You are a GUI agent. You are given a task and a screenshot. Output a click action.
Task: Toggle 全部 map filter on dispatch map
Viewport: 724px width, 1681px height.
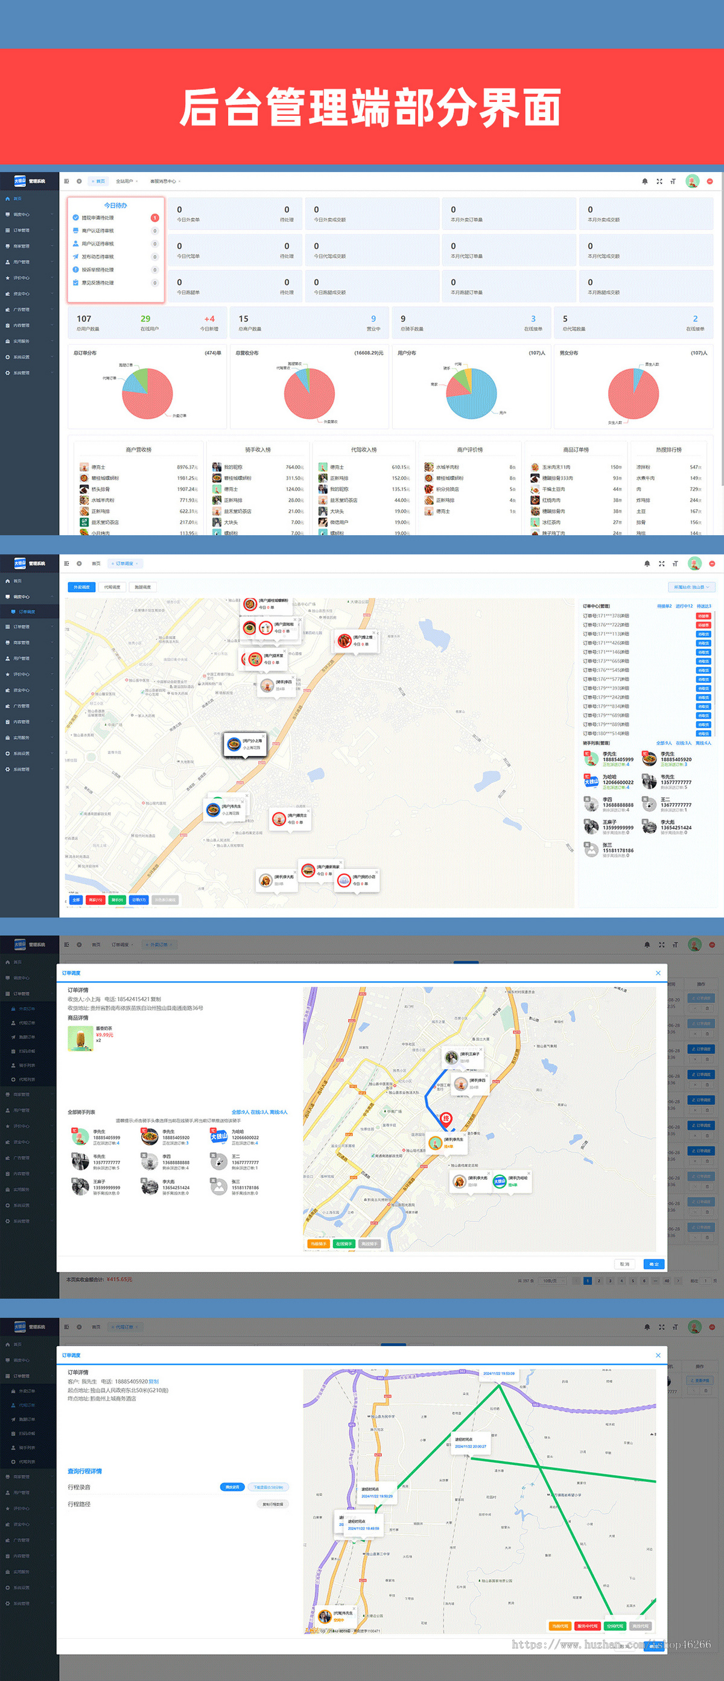point(76,900)
